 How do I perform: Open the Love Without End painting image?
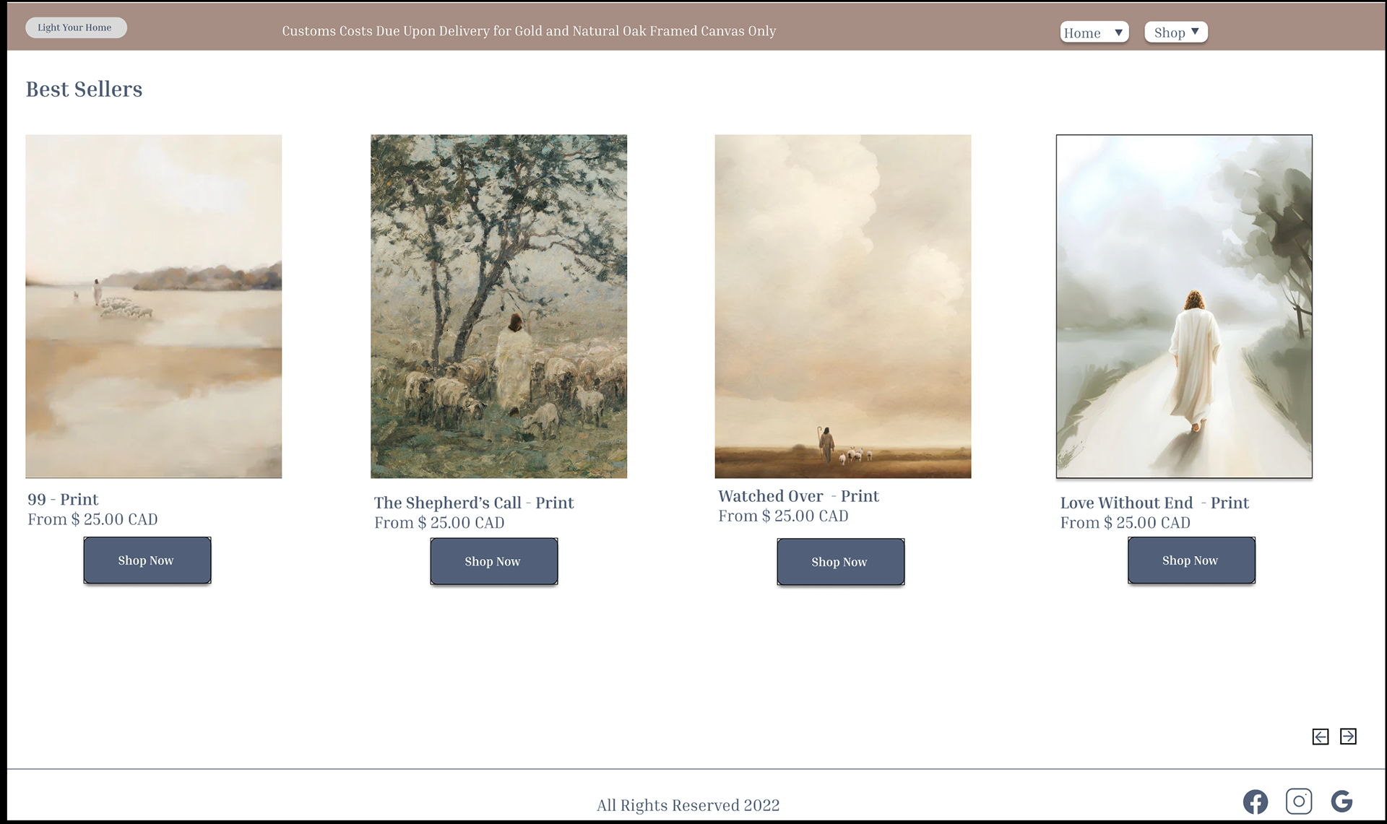[x=1185, y=306]
